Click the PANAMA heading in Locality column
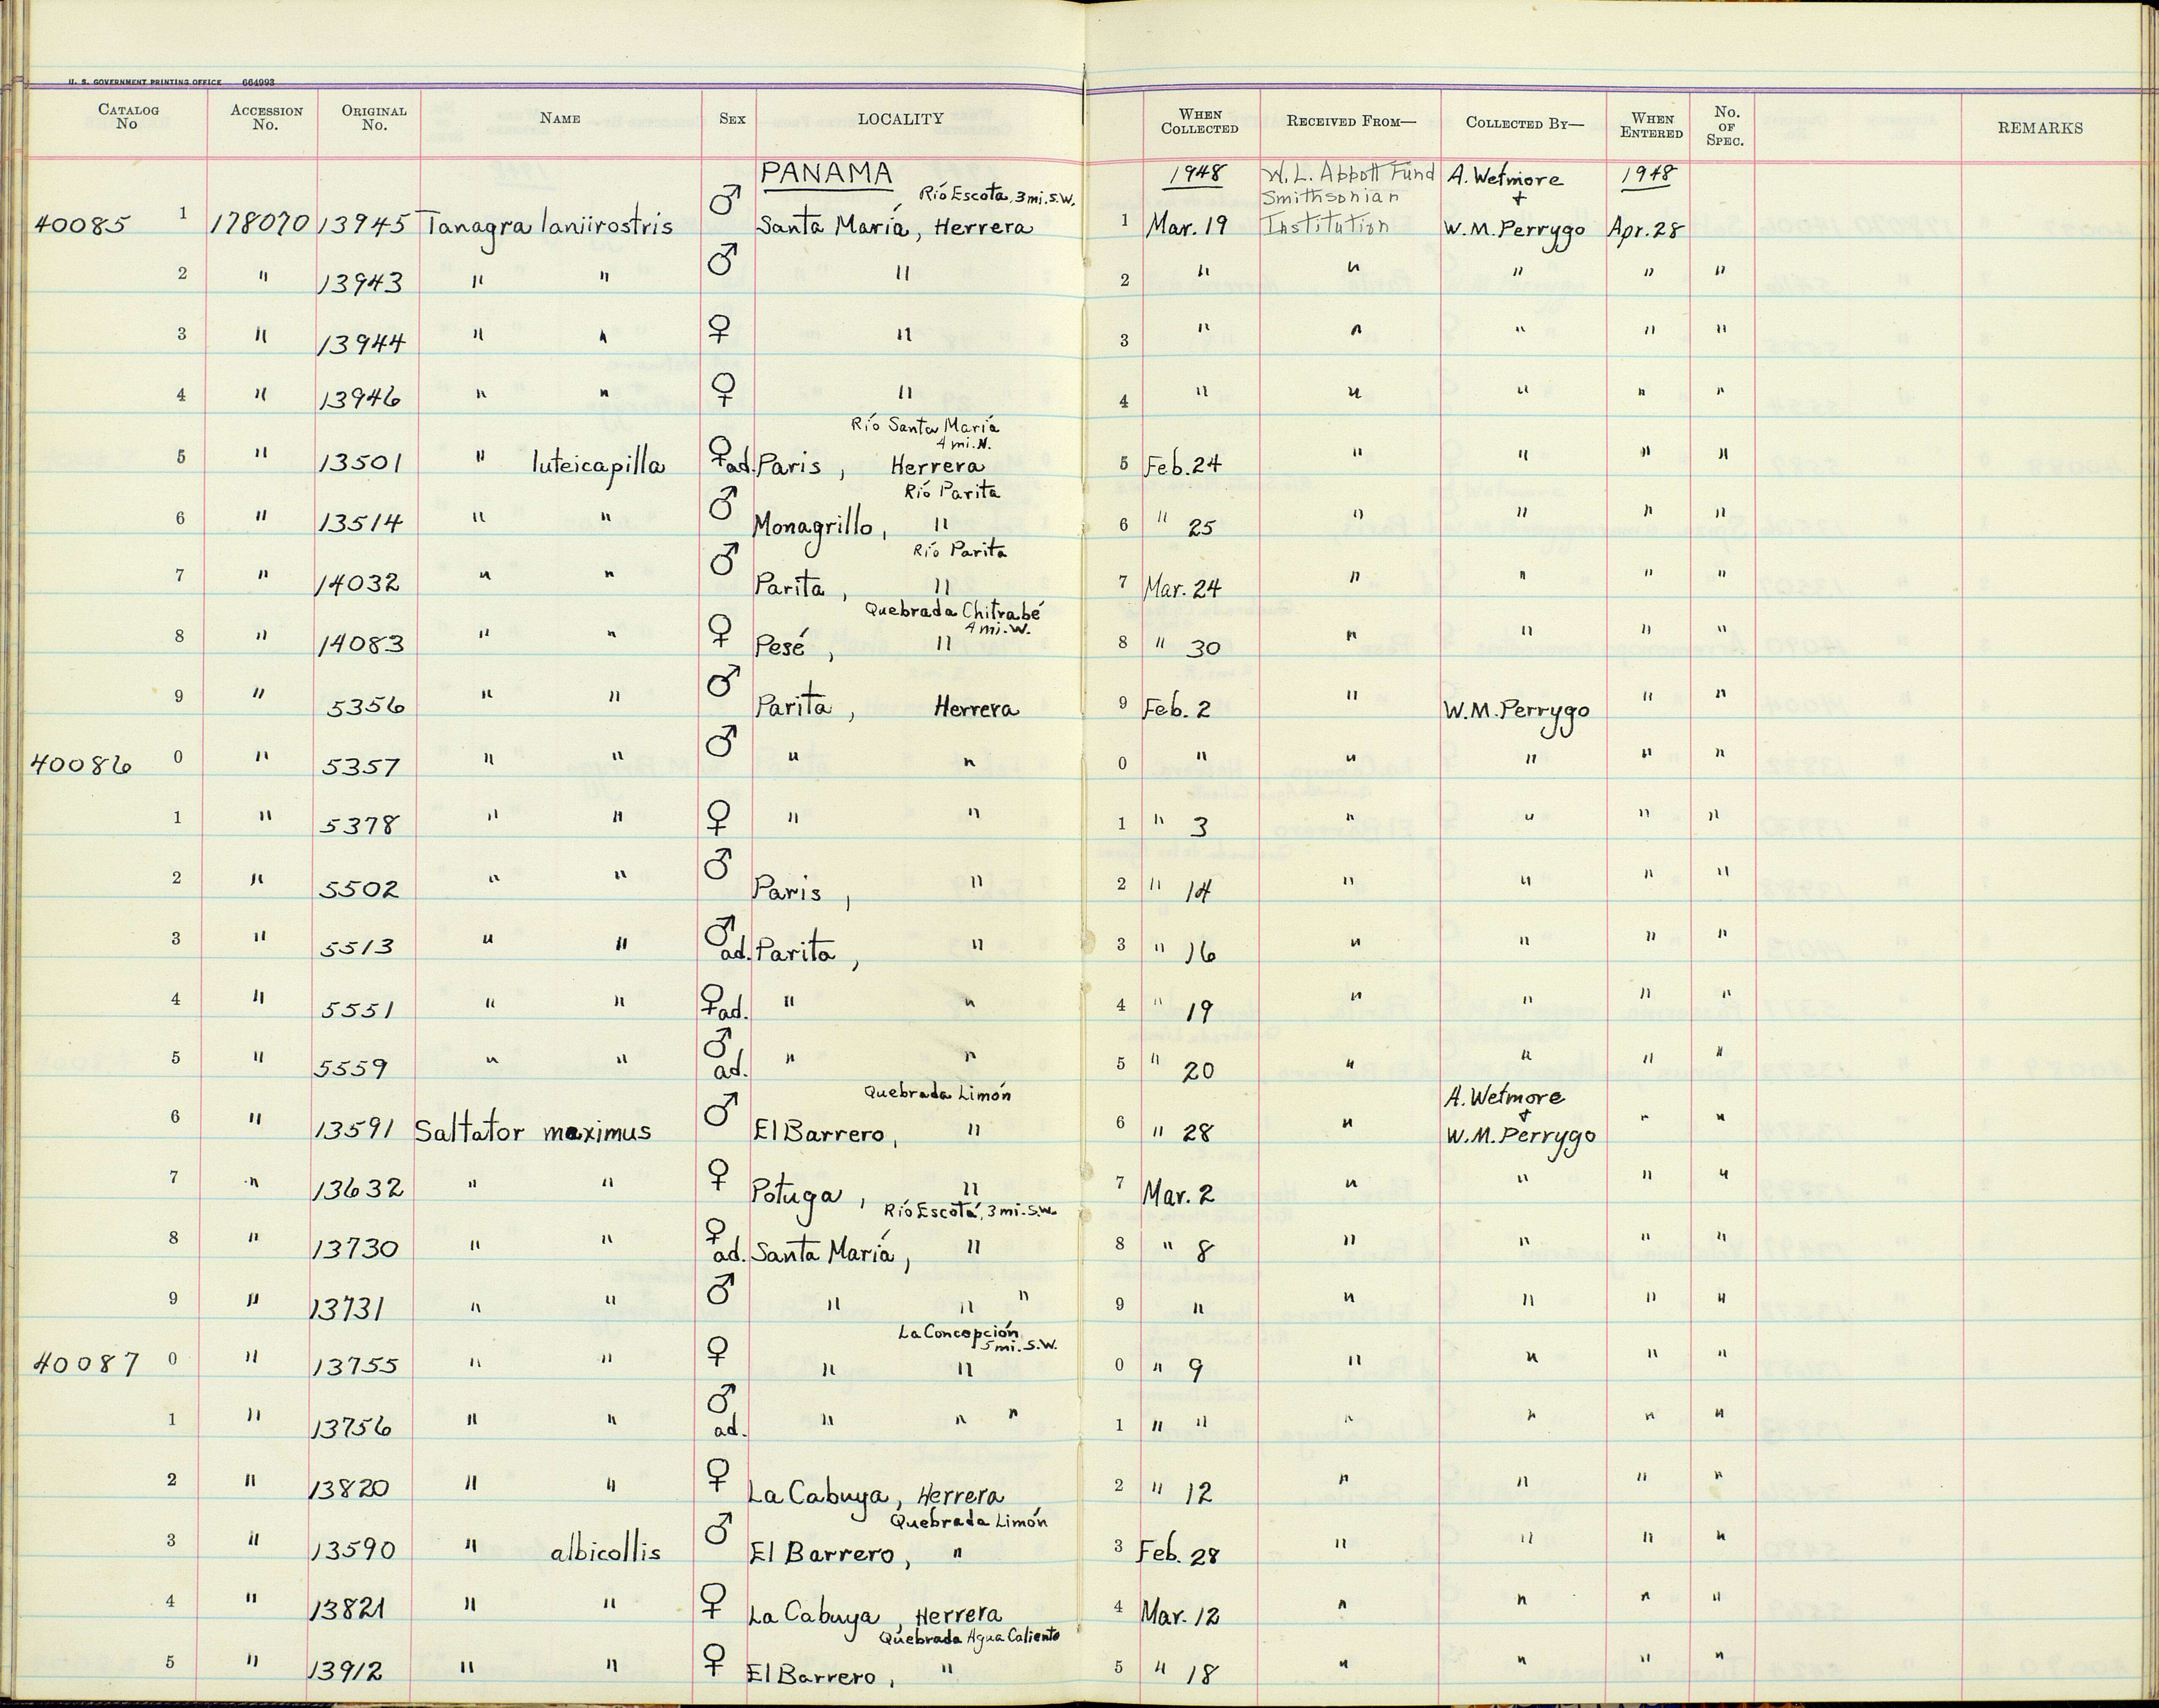Screen dimensions: 2159x1708 826,174
